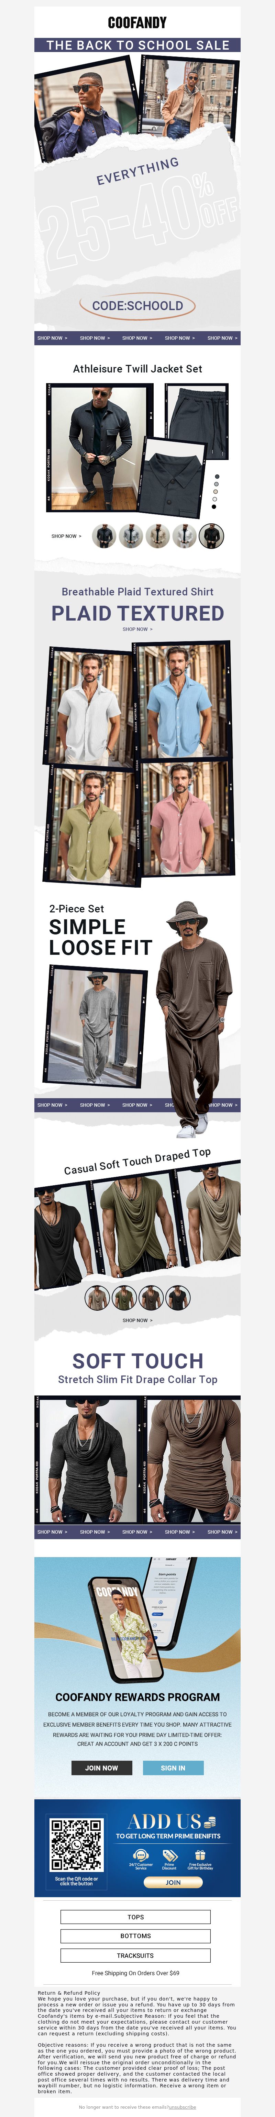Click the Prime Discount tag icon
The width and height of the screenshot is (275, 2117).
pyautogui.click(x=170, y=1855)
